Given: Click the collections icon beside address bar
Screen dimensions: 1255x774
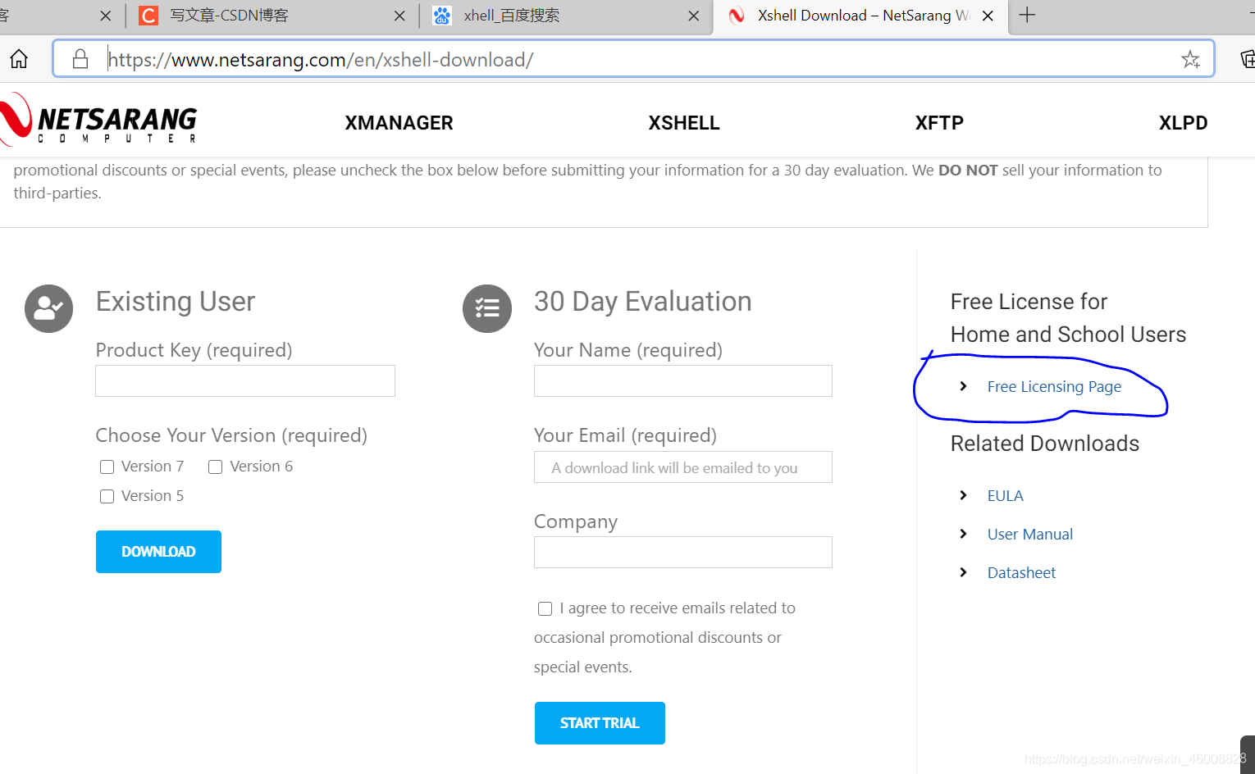Looking at the screenshot, I should point(1248,59).
